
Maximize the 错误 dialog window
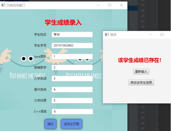pos(162,35)
